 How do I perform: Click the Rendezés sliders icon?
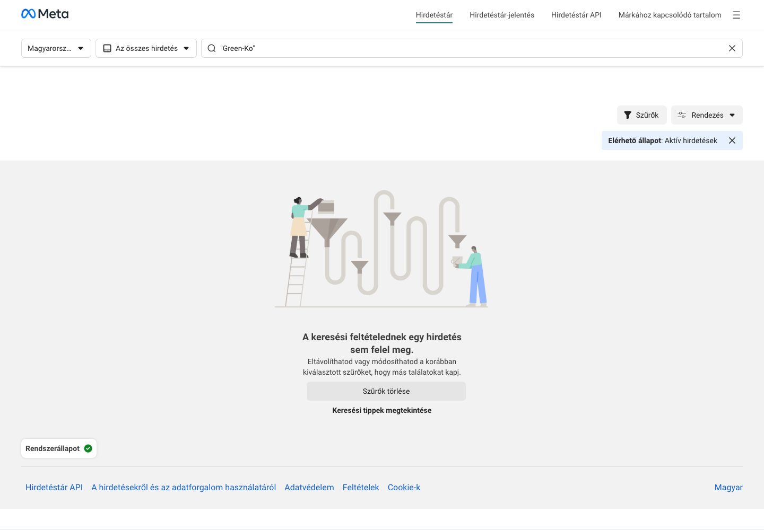(682, 115)
